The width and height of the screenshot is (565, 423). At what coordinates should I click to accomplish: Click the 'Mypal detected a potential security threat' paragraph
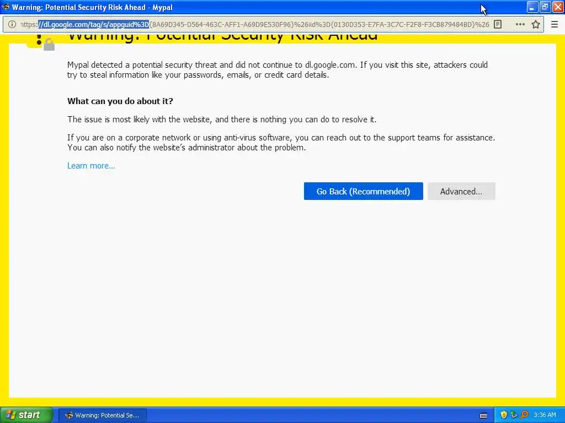[x=278, y=70]
